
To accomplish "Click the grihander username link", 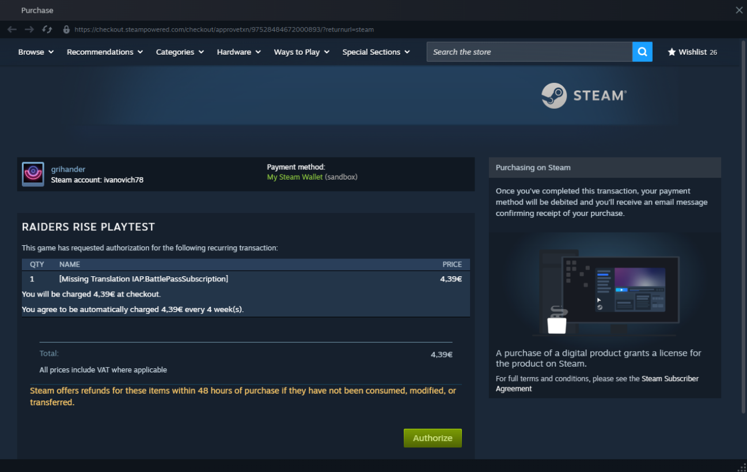I will coord(68,169).
